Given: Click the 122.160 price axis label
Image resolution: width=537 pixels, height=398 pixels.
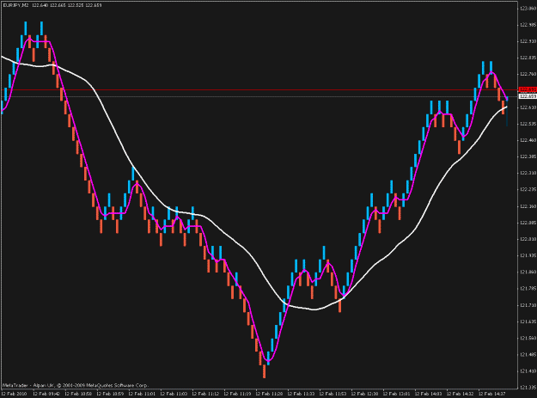Looking at the screenshot, I should click(x=528, y=206).
